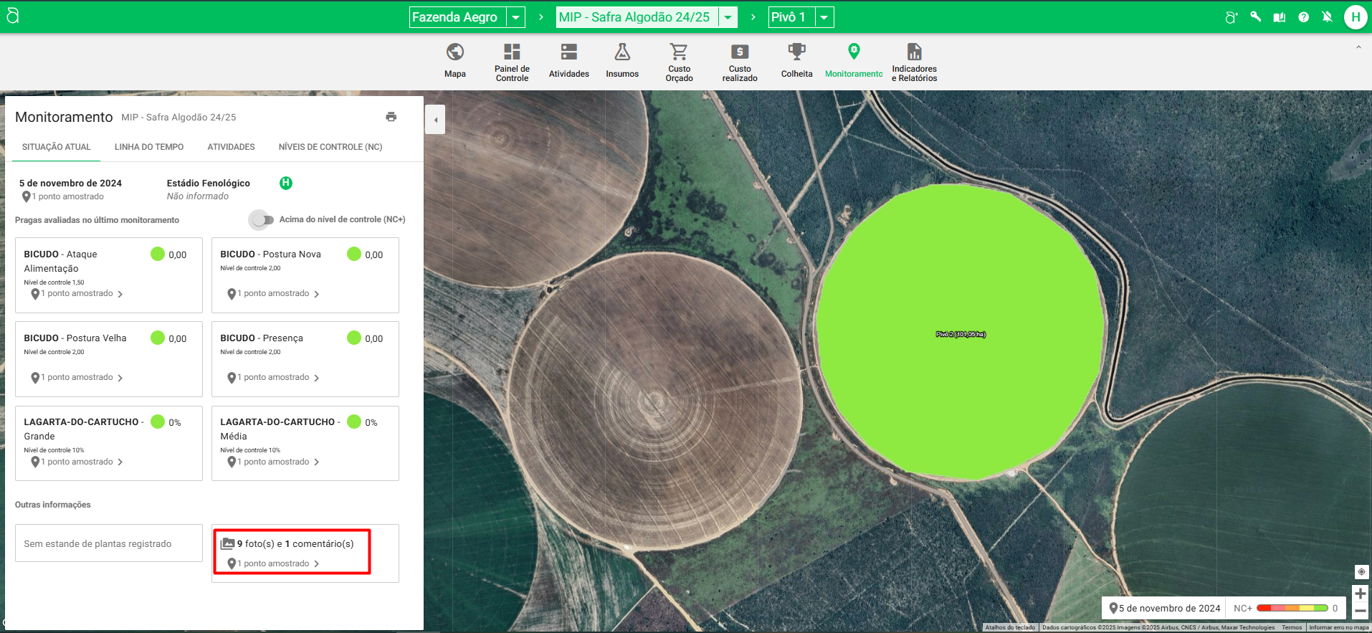Click the muted notifications bell icon

[1327, 17]
